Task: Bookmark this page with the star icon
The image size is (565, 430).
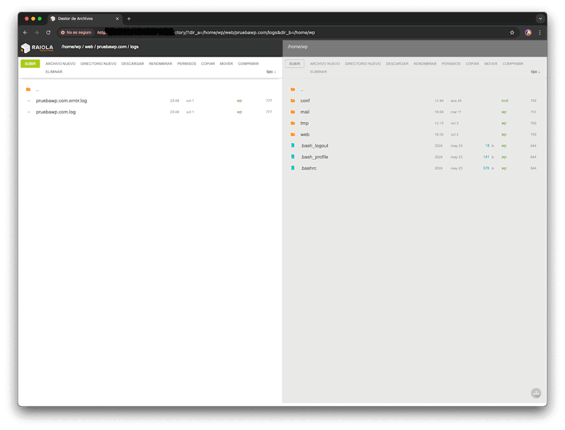Action: [512, 33]
